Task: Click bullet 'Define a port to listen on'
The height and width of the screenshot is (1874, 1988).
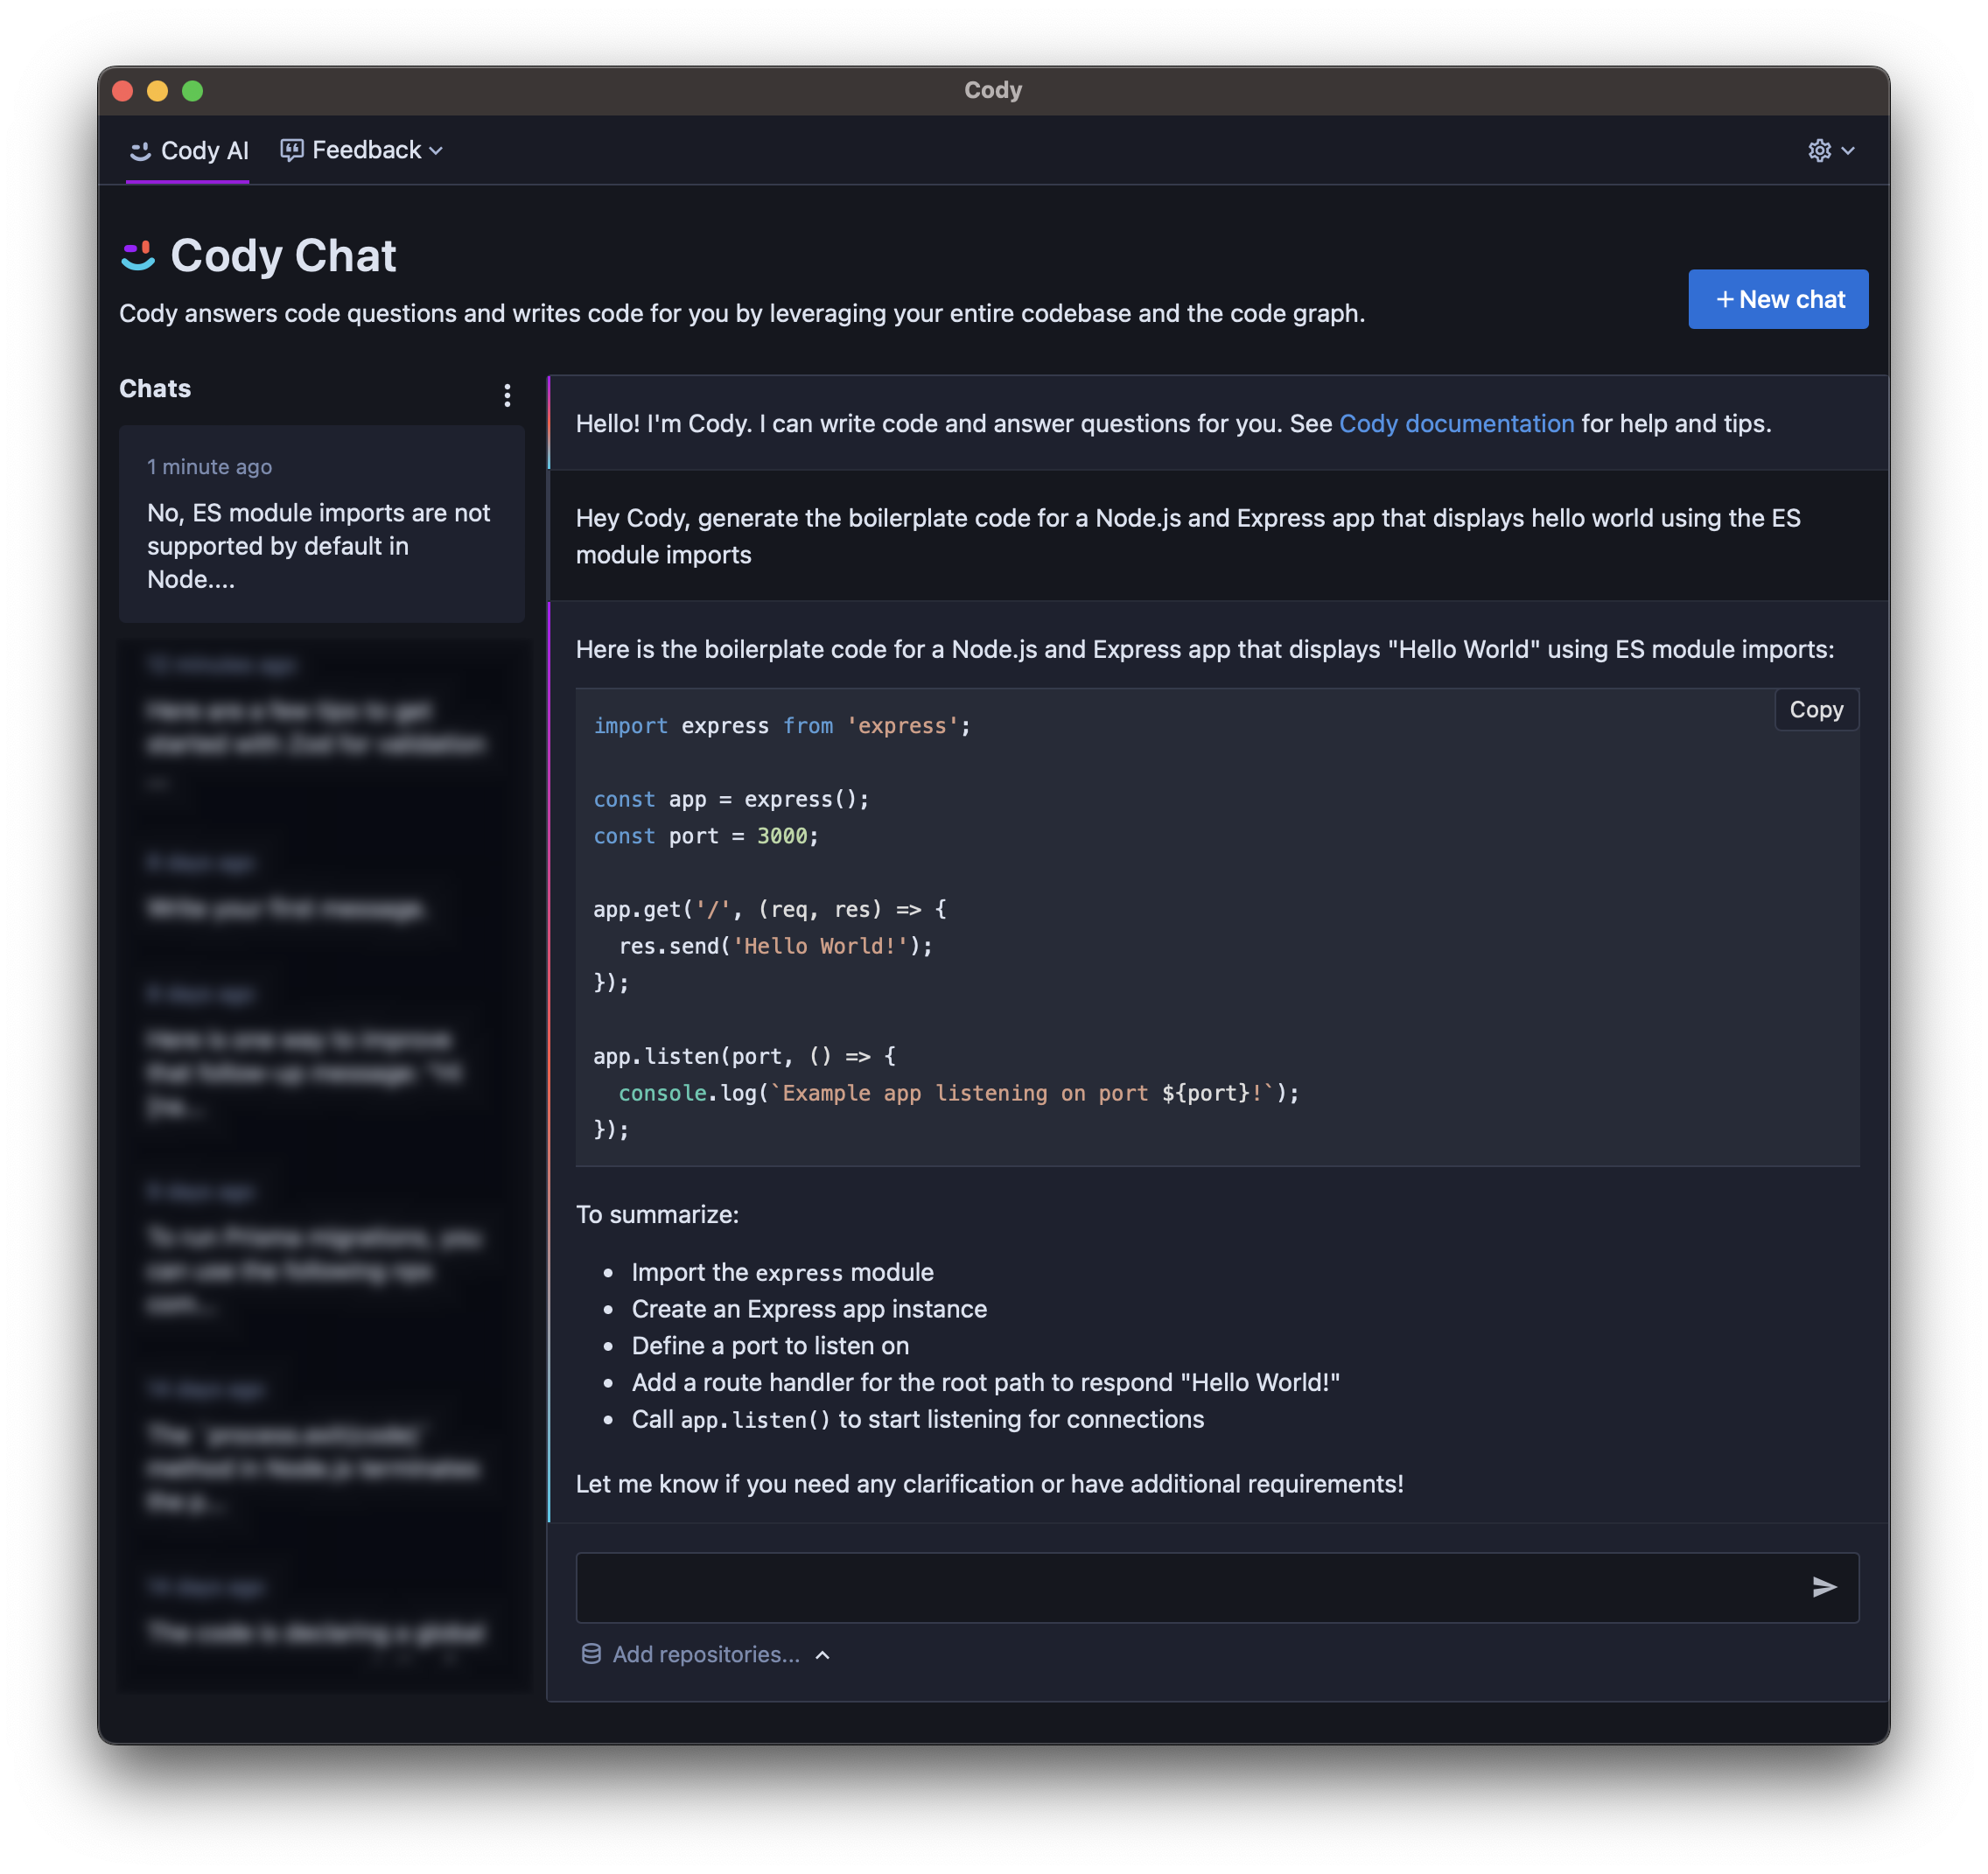Action: point(770,1346)
